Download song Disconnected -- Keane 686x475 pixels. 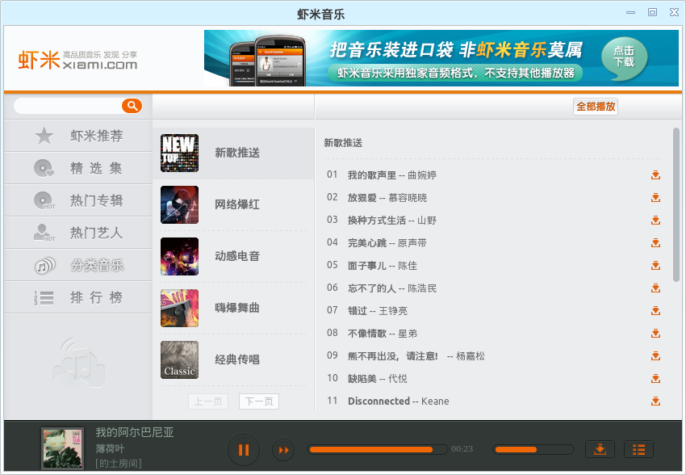tap(655, 401)
